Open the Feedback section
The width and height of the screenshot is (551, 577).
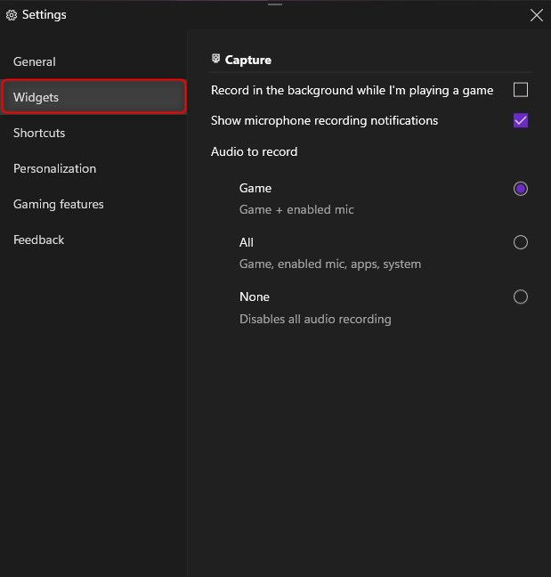tap(93, 240)
